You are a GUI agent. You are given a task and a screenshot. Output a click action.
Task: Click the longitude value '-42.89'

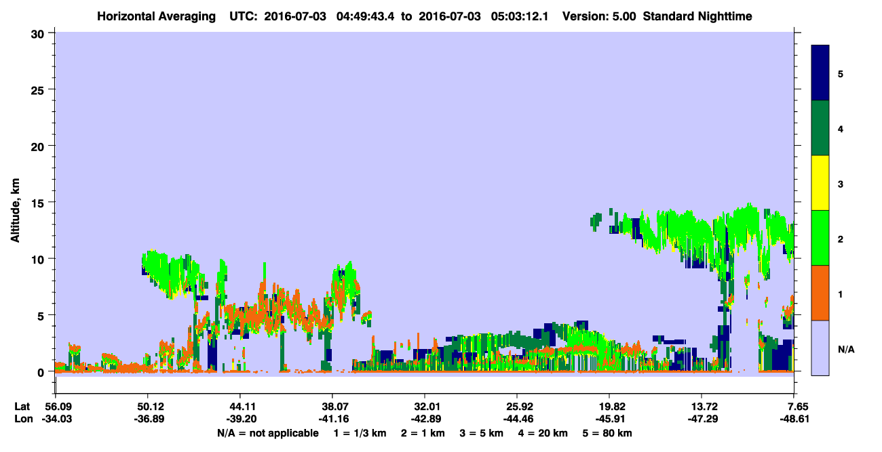[425, 419]
